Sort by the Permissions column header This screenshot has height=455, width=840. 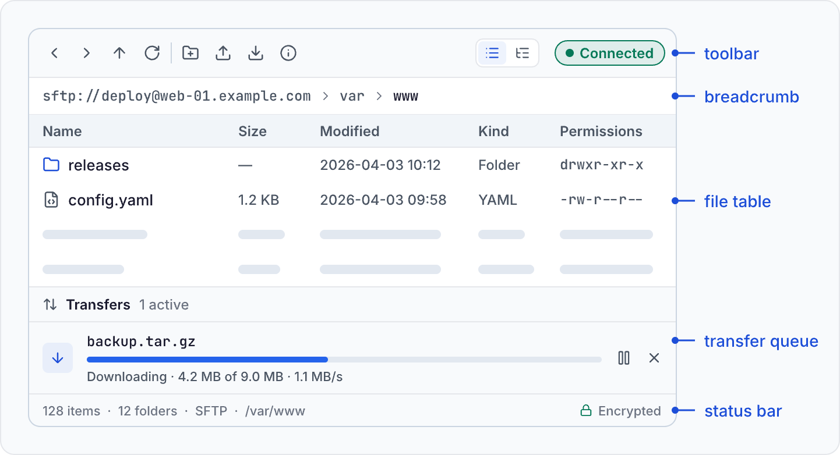tap(601, 131)
